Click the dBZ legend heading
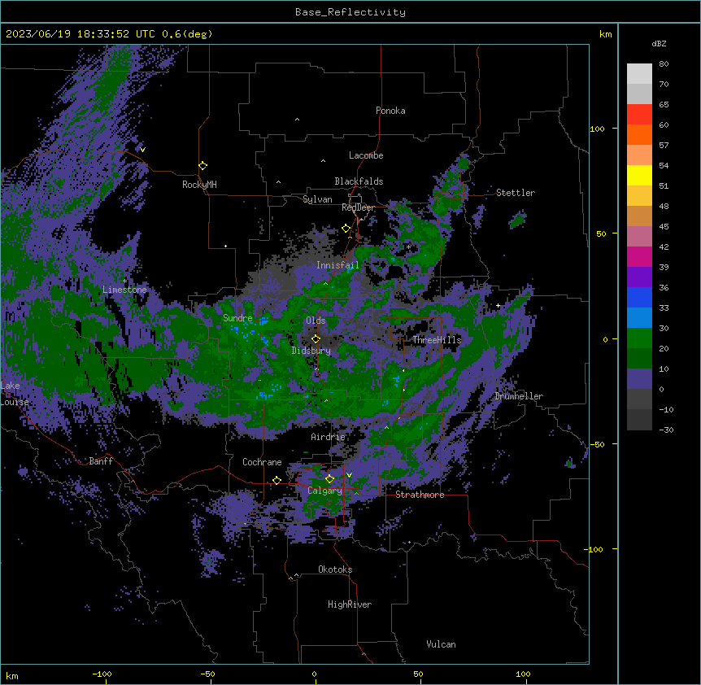 (x=659, y=44)
